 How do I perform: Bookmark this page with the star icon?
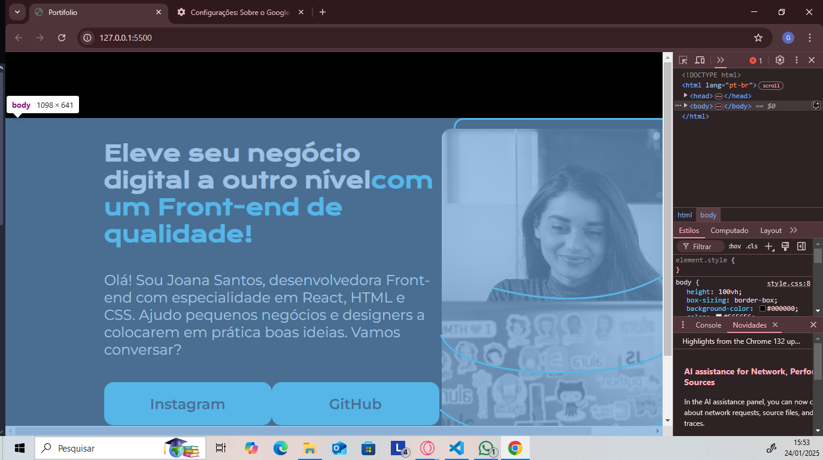758,38
